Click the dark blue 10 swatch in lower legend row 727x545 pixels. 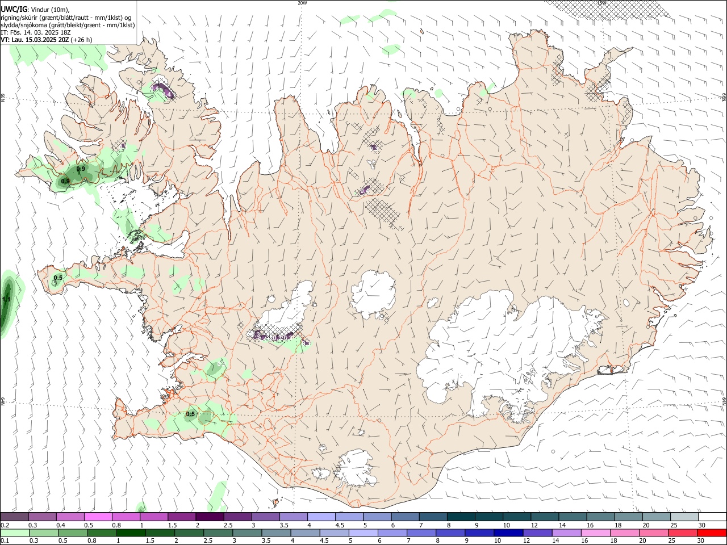(508, 533)
